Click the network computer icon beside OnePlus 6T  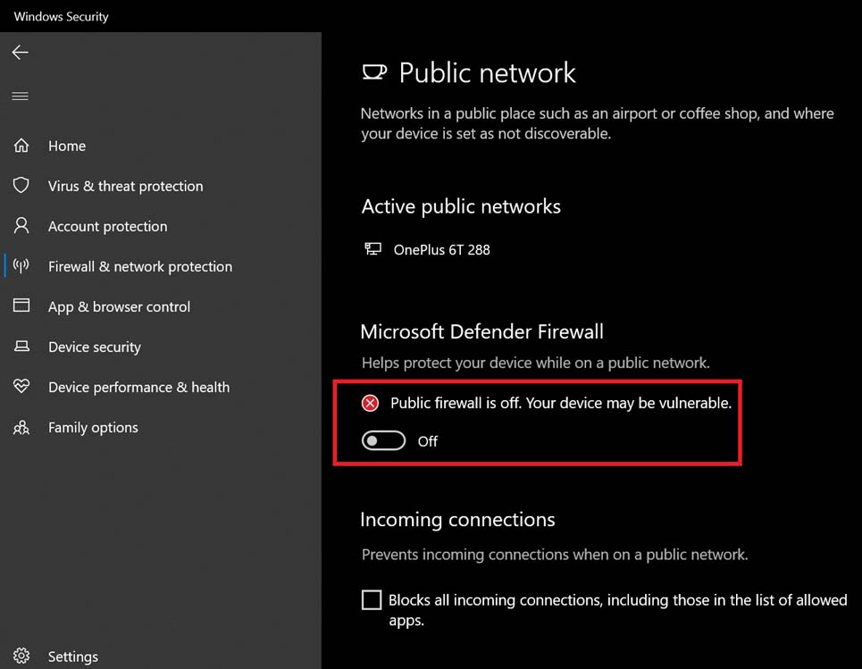pos(372,249)
